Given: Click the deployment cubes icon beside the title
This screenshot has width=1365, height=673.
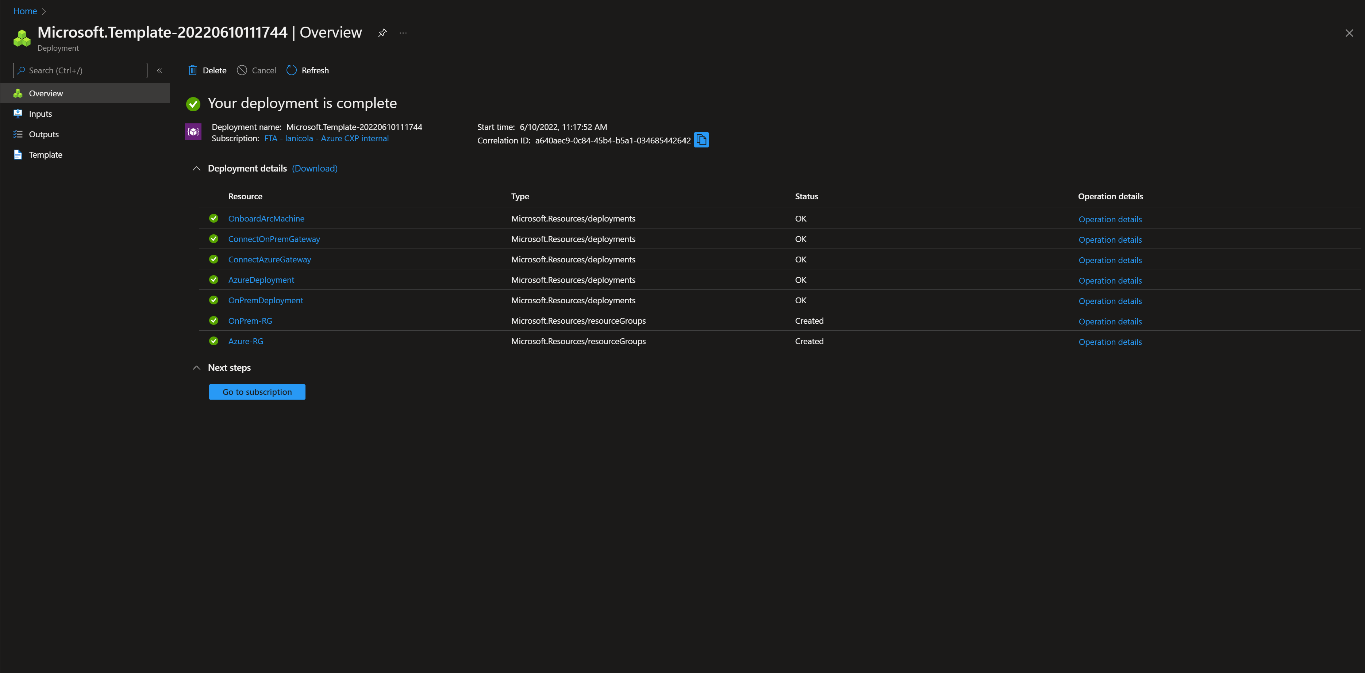Looking at the screenshot, I should coord(22,38).
